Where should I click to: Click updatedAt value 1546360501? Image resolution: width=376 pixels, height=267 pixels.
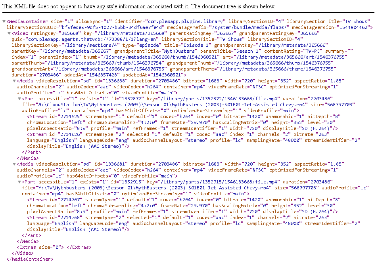pos(167,75)
